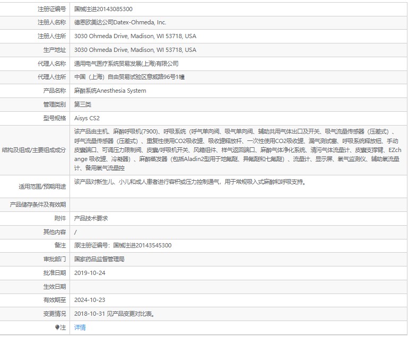This screenshot has width=408, height=338.
Task: Click change record 2018-10-31 见产品变更对比表
Action: point(115,314)
